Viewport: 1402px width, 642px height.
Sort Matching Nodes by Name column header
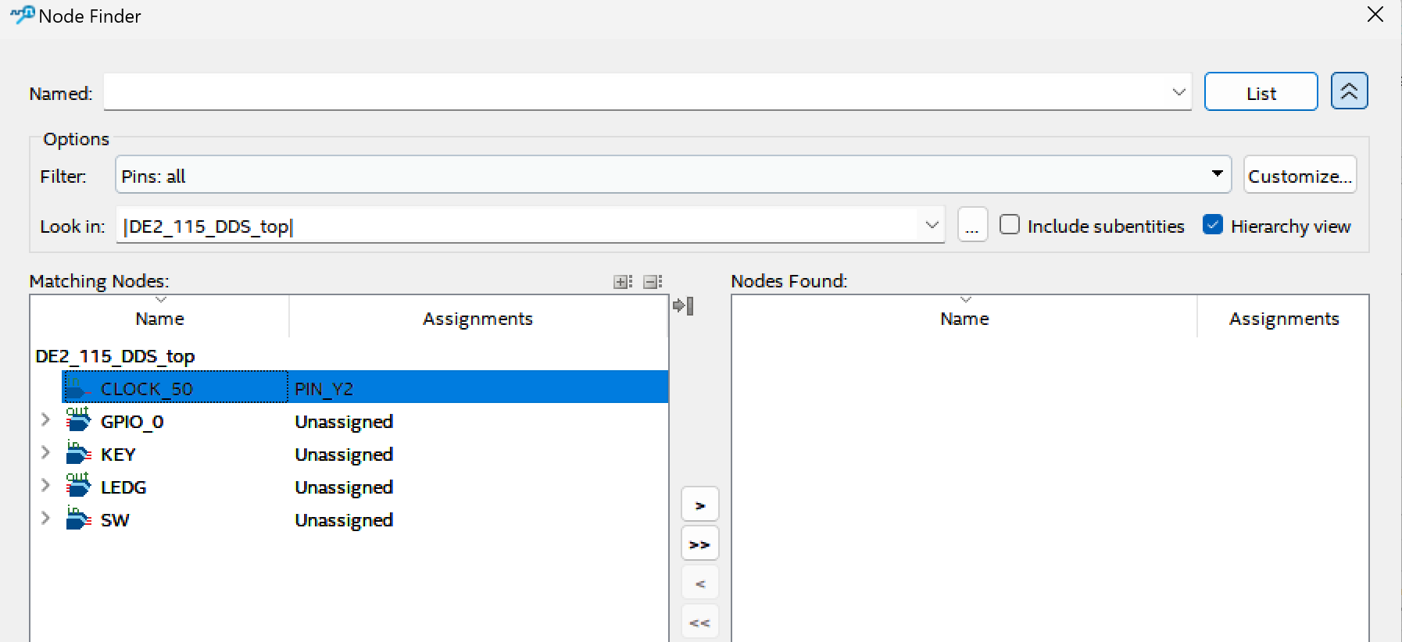(159, 318)
